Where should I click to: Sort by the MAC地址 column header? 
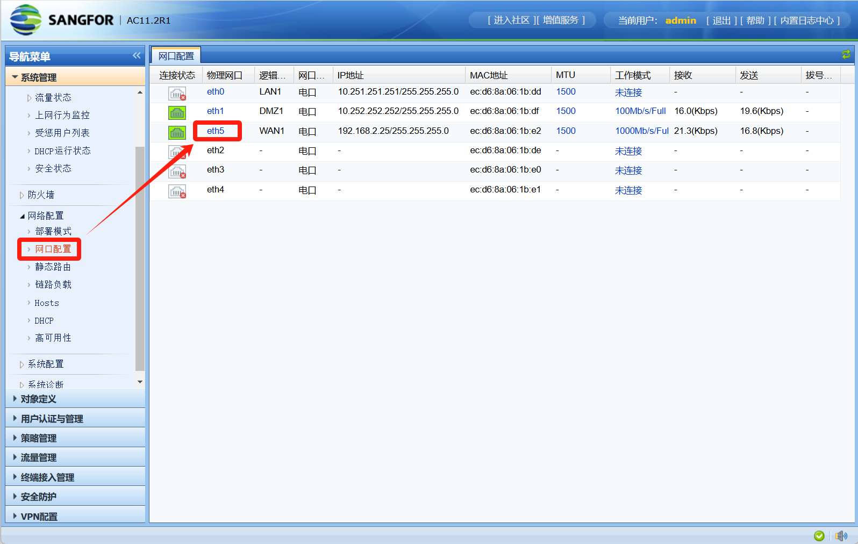(488, 75)
